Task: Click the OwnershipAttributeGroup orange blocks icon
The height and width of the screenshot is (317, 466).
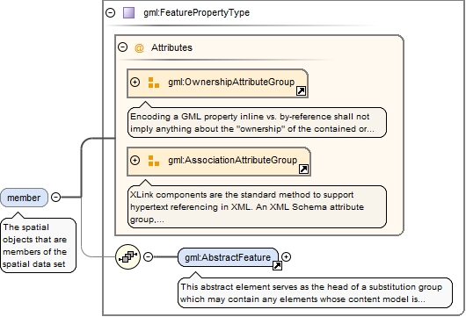Action: pos(154,83)
